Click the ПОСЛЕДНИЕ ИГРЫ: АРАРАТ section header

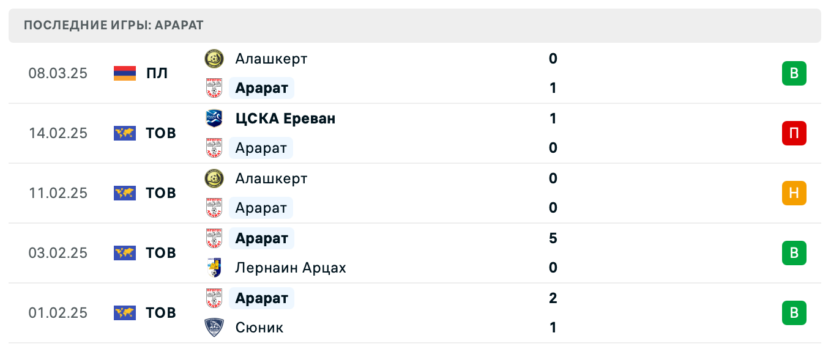pos(113,25)
